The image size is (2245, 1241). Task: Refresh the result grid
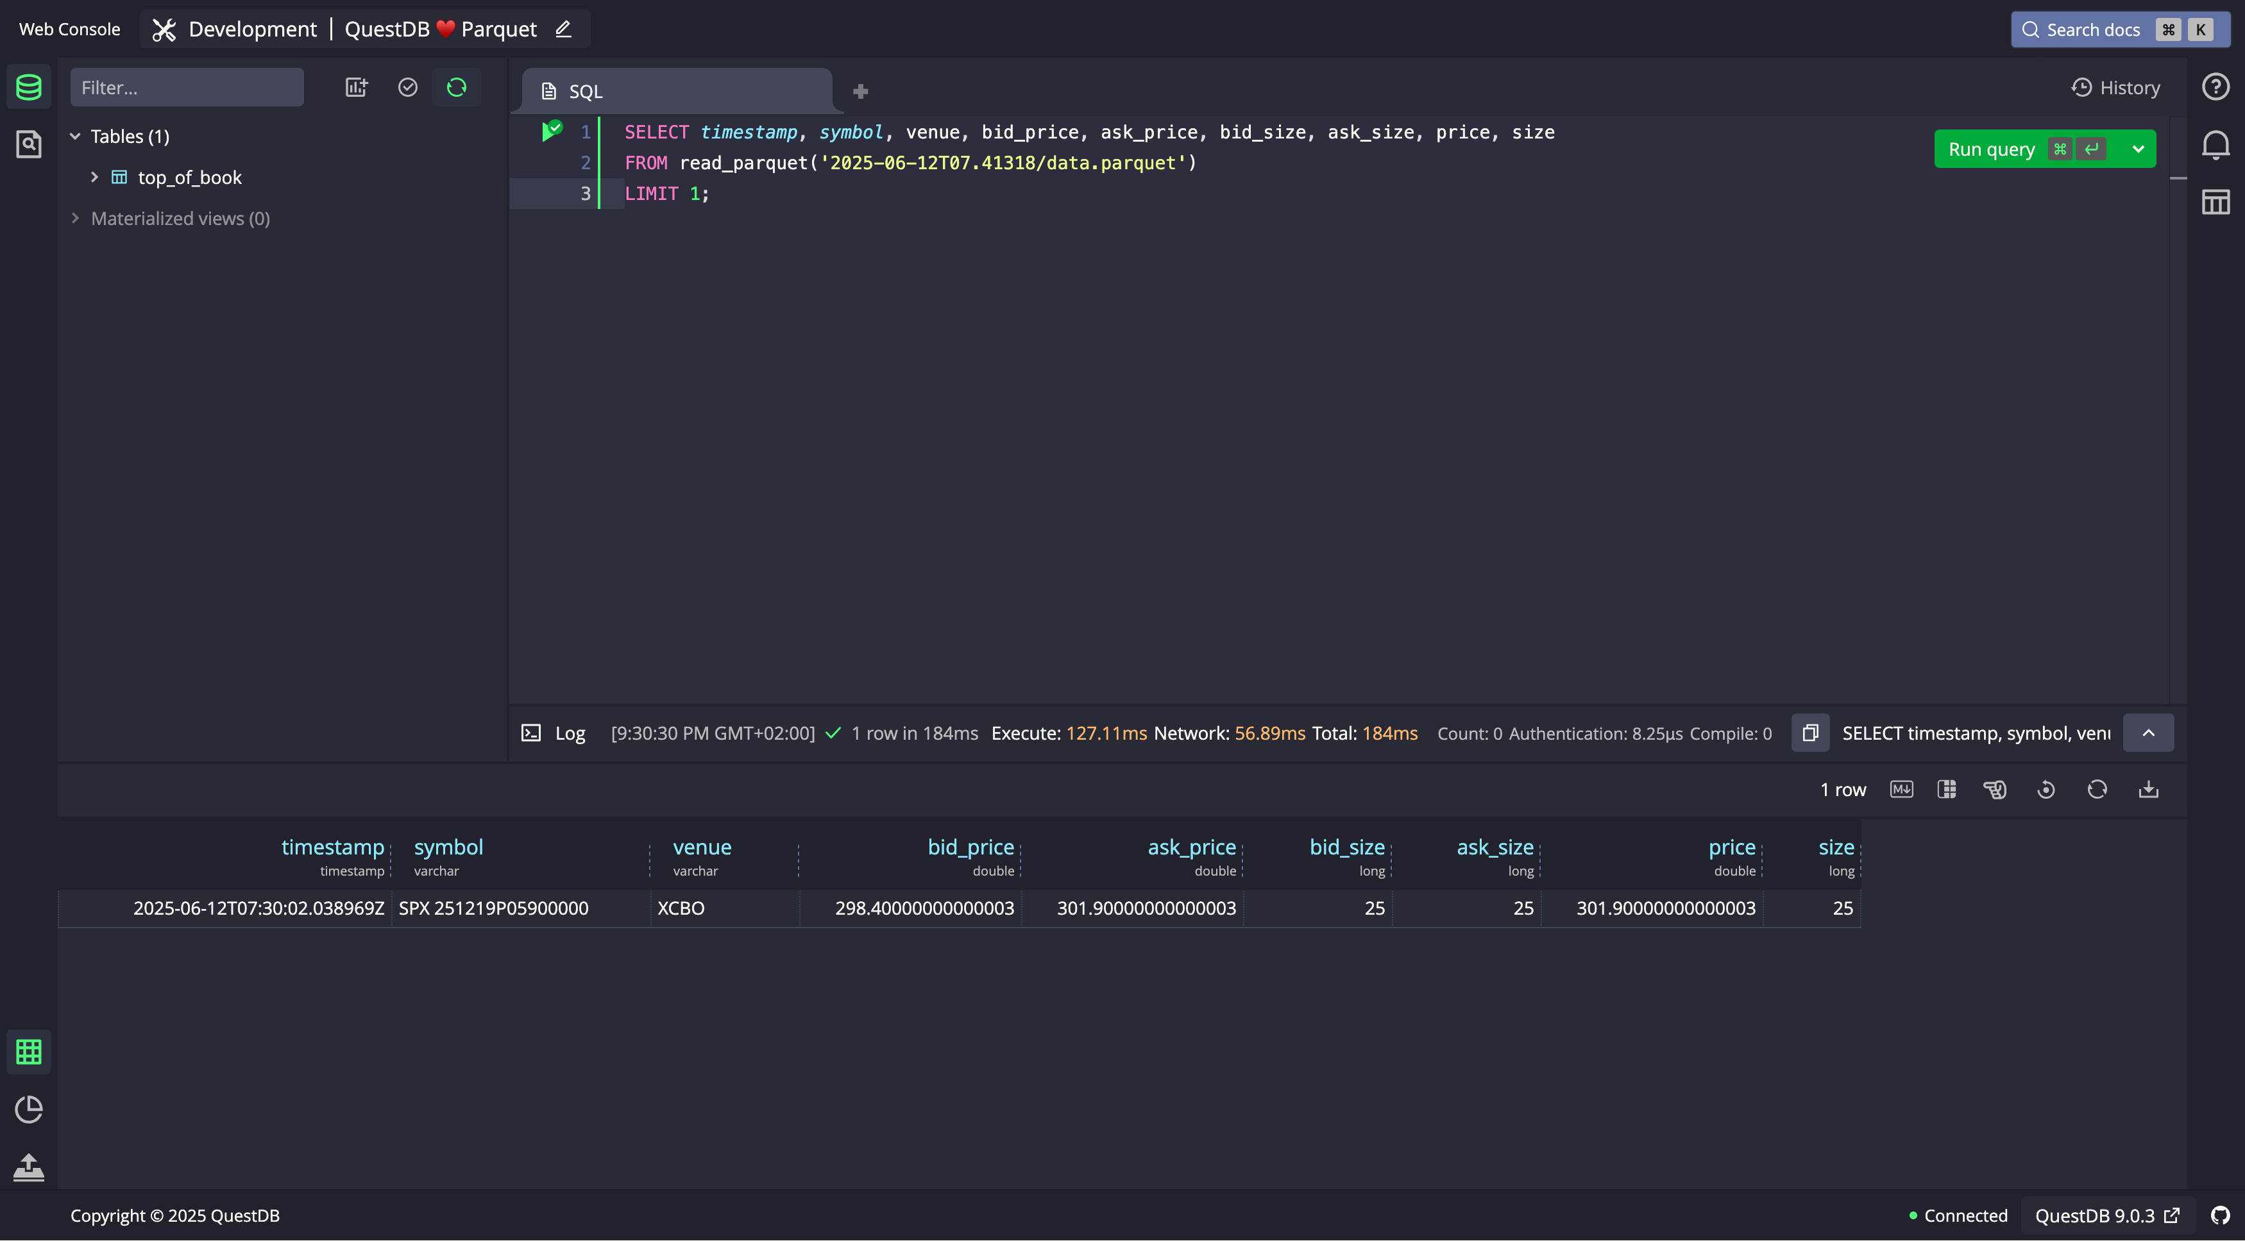pyautogui.click(x=2097, y=789)
